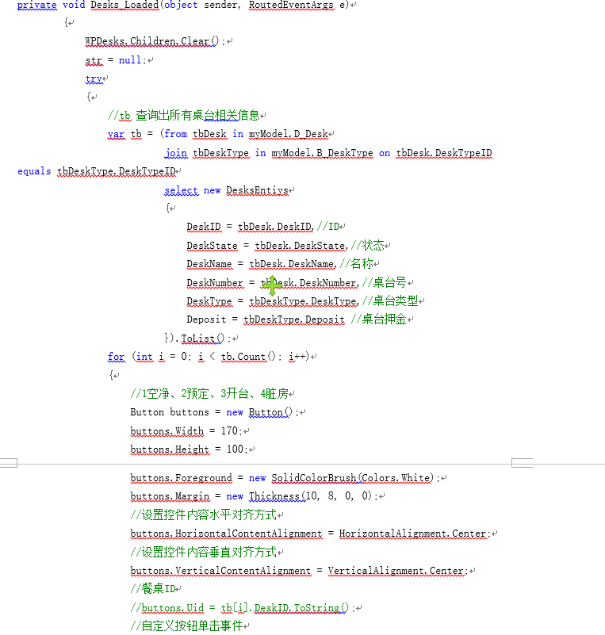
Task: Click the comment '//1空净、2预定、3开台、4脏房'
Action: coord(209,394)
